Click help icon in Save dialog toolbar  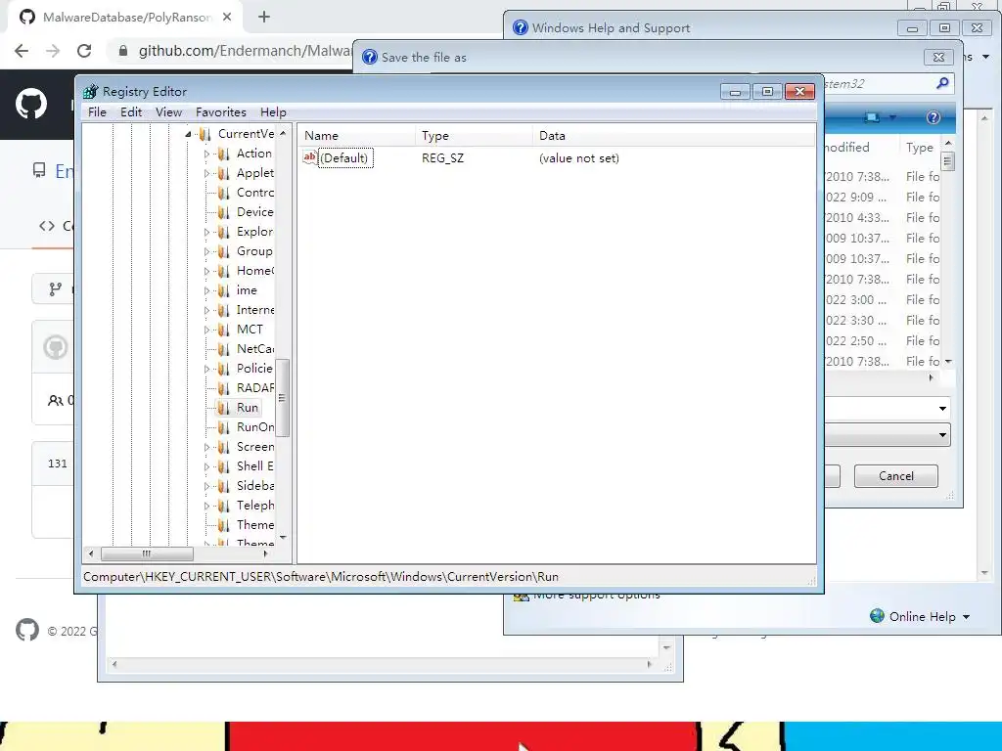pos(933,117)
